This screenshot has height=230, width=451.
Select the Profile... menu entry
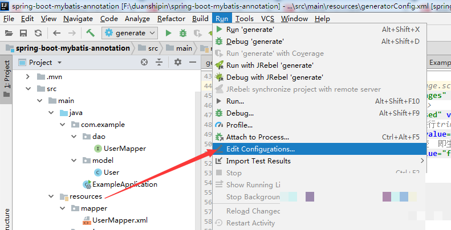coord(319,125)
